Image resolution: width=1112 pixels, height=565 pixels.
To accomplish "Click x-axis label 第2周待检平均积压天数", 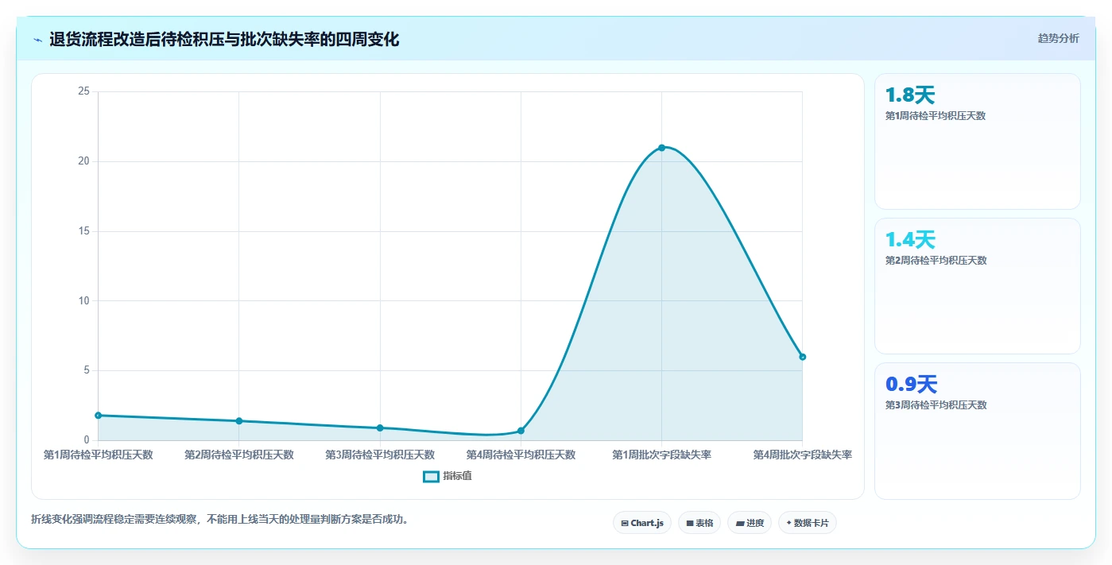I will coord(238,455).
